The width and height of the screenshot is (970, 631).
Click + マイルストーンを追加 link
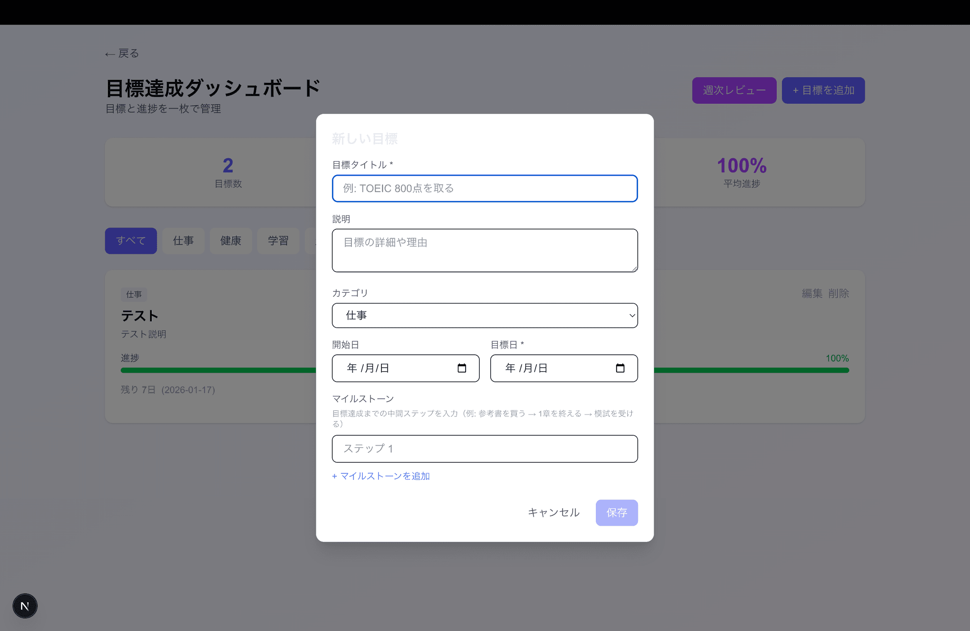pyautogui.click(x=381, y=476)
